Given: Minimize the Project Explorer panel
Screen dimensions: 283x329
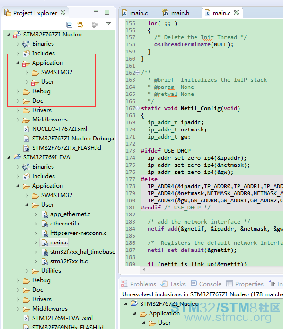Looking at the screenshot, I should 96,11.
